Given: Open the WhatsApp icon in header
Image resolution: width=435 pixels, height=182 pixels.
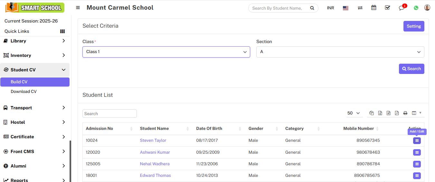Looking at the screenshot, I should [416, 8].
